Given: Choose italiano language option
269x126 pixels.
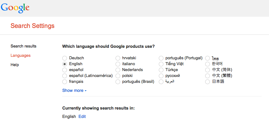Looking at the screenshot, I should tap(118, 64).
